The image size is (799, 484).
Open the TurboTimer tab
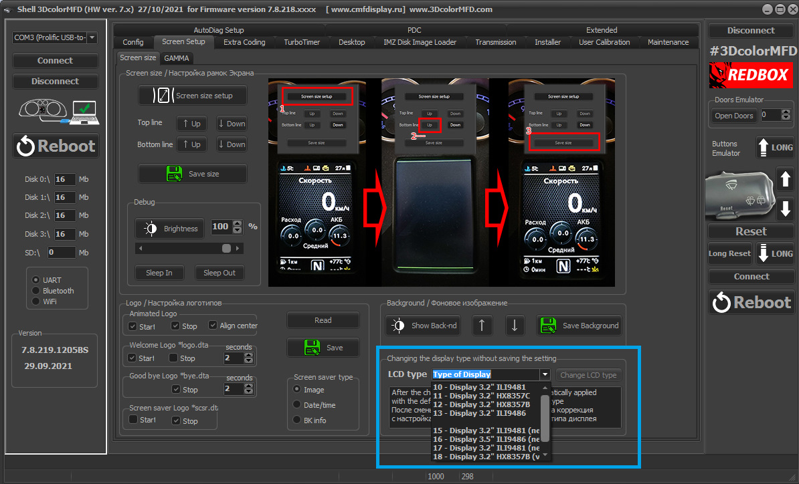pos(302,42)
